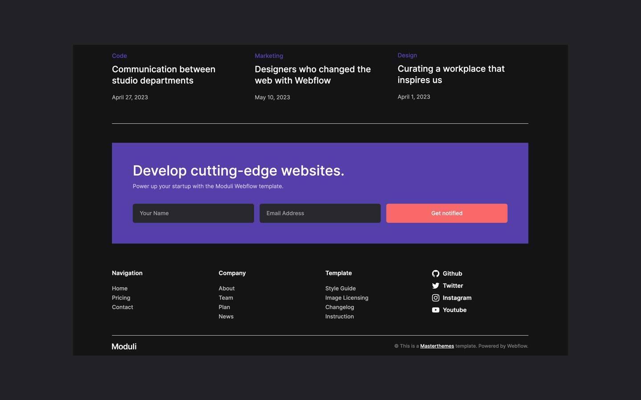The width and height of the screenshot is (641, 400).
Task: Click the article titled Designers who changed the web
Action: pos(312,75)
